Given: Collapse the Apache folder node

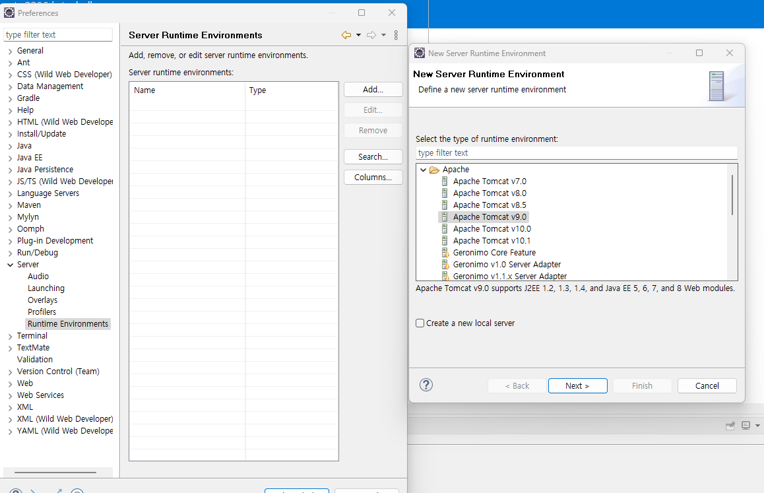Looking at the screenshot, I should [423, 170].
